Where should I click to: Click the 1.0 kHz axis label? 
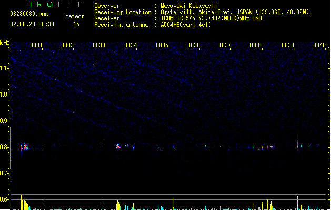click(x=4, y=94)
